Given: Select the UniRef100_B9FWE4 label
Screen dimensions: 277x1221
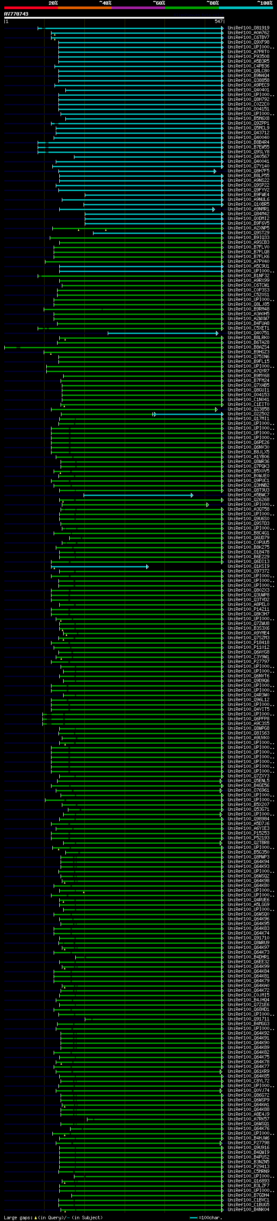Looking at the screenshot, I should 248,195.
